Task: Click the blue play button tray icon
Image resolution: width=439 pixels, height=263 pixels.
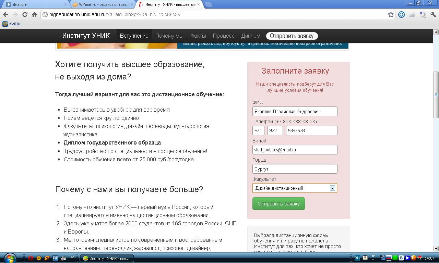Action: [407, 258]
